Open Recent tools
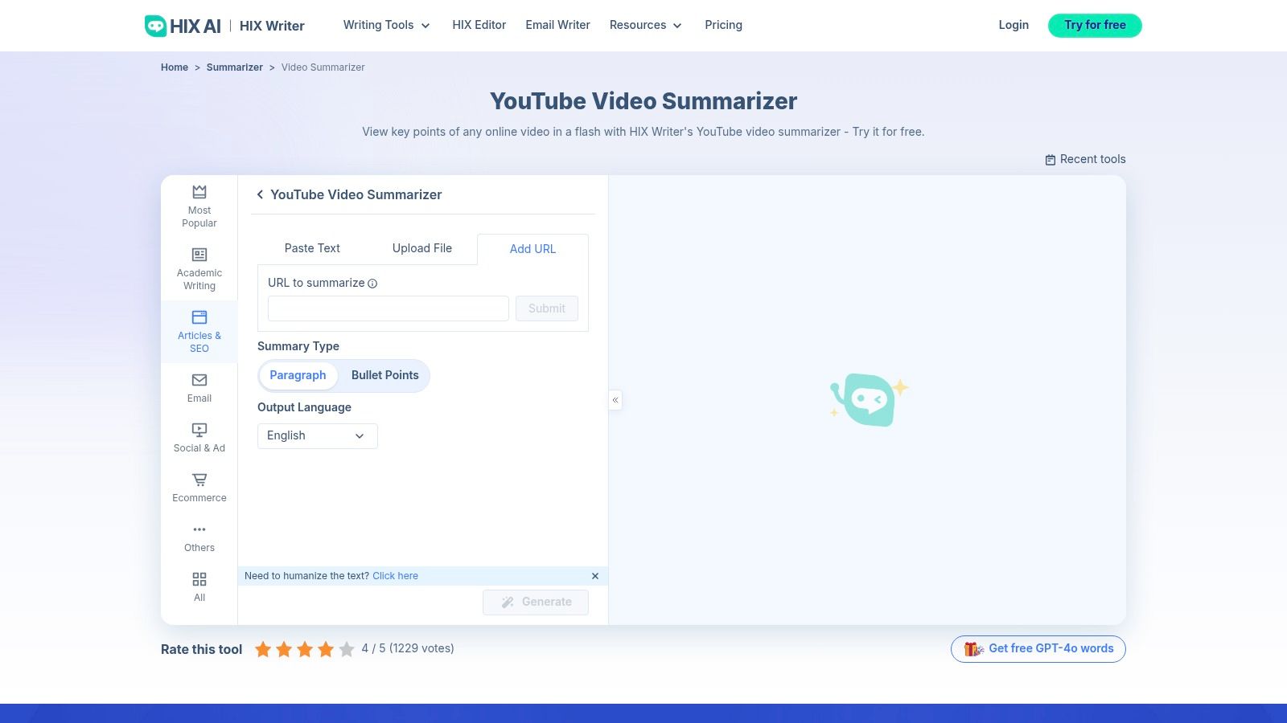This screenshot has height=723, width=1287. (1085, 159)
